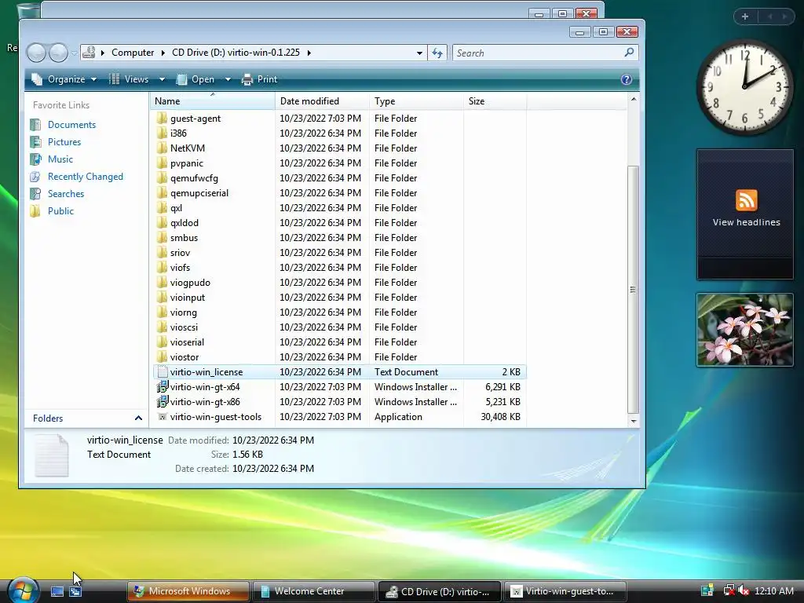Select the vioserial folder row

point(339,342)
